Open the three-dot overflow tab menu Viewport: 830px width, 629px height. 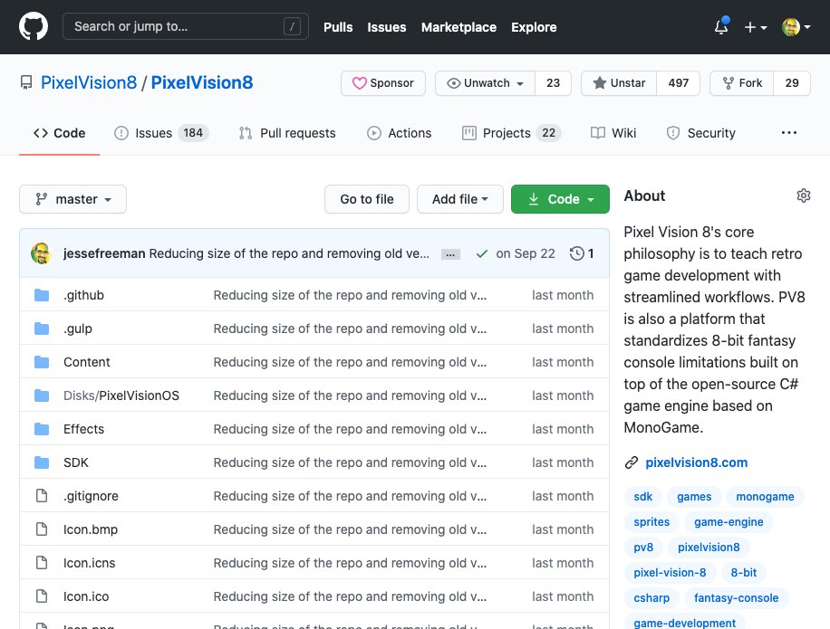(788, 133)
